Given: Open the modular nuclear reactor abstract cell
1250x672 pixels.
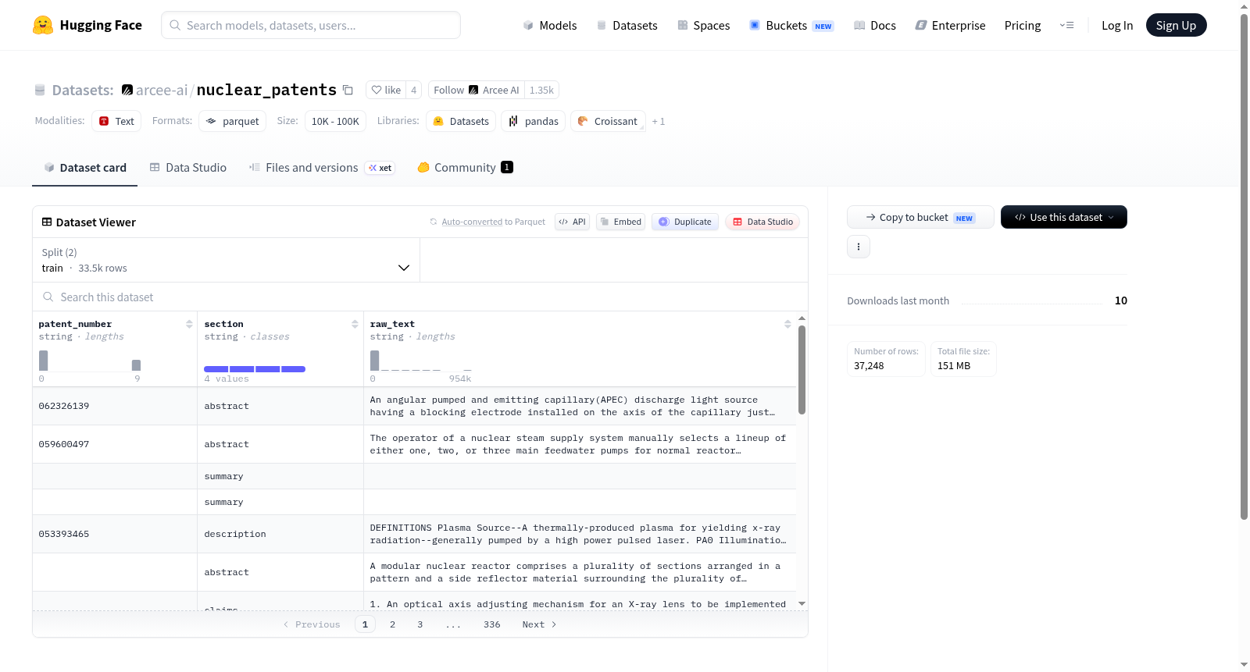Looking at the screenshot, I should 580,572.
